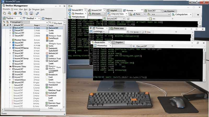Toggle the green checkbox labeled Met

tap(47, 87)
